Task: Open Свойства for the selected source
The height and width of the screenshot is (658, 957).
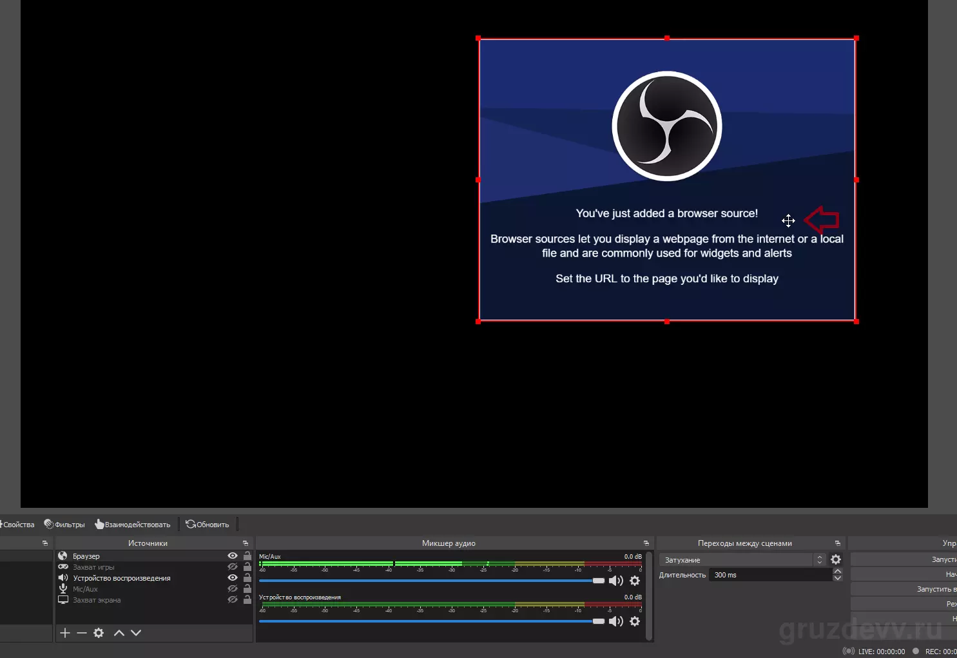Action: [x=17, y=525]
